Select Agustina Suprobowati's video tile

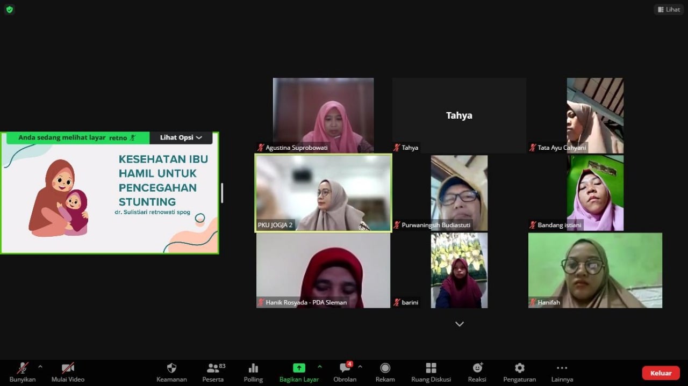pyautogui.click(x=323, y=115)
